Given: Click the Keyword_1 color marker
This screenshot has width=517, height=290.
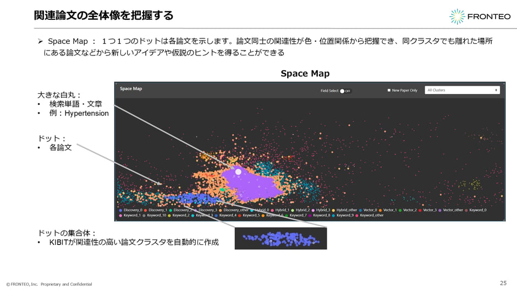Looking at the screenshot, I should pos(120,216).
